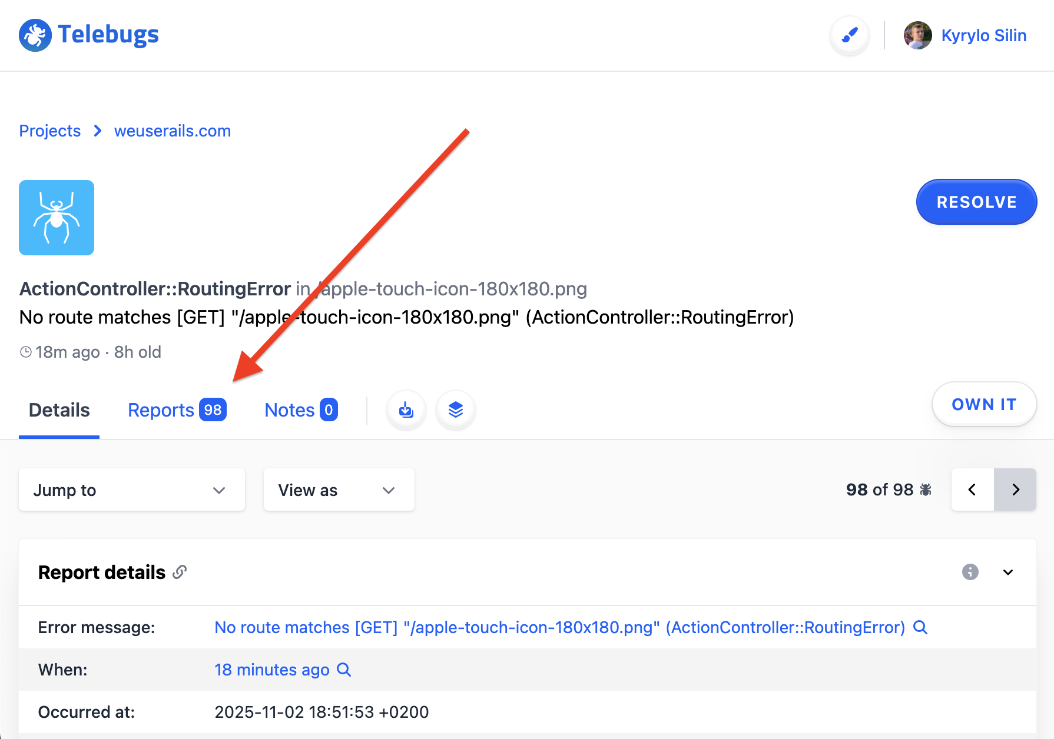The image size is (1054, 739).
Task: Collapse the Report details section chevron
Action: click(x=1008, y=572)
